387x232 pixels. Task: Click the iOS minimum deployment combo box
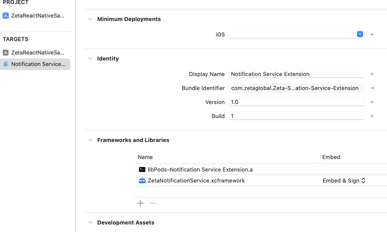(296, 34)
